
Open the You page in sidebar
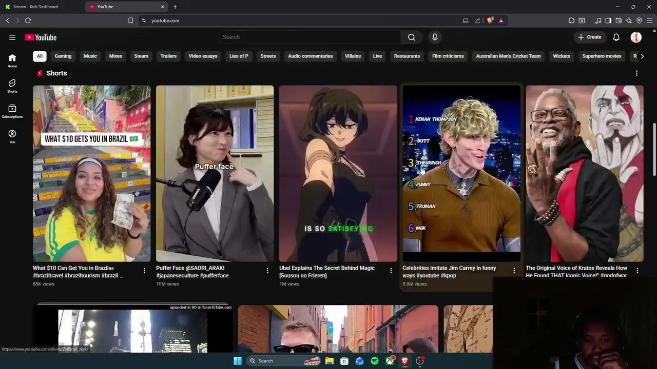coord(12,136)
